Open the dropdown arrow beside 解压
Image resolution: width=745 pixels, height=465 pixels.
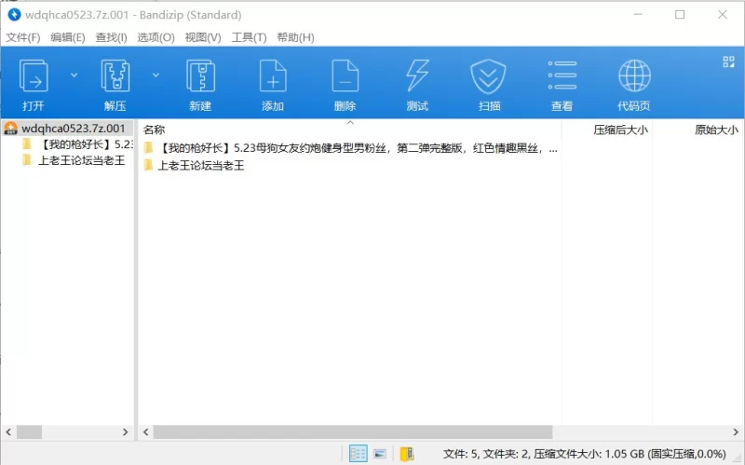click(x=156, y=75)
